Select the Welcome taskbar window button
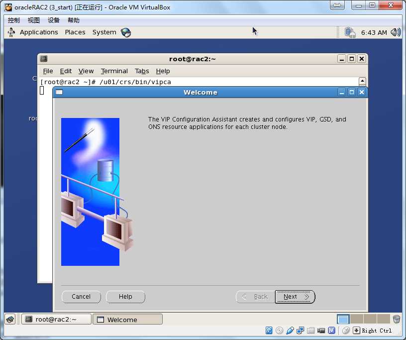Image resolution: width=406 pixels, height=340 pixels. 128,319
